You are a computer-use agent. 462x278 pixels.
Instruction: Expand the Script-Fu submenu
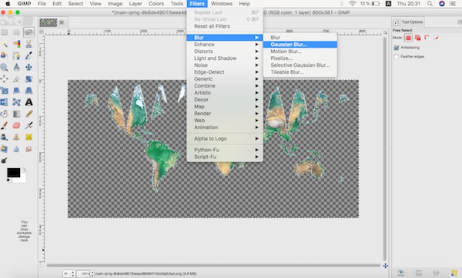coord(225,157)
